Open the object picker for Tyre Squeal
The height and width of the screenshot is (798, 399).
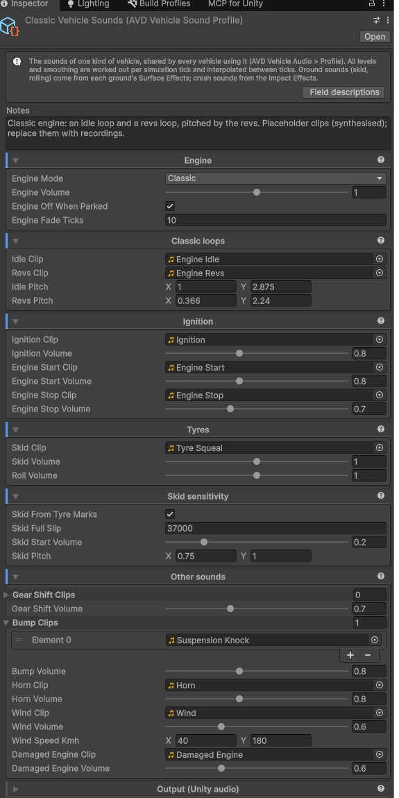click(379, 448)
